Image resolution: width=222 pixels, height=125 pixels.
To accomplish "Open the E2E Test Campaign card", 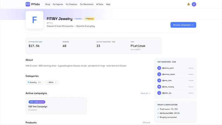I will tap(56, 106).
